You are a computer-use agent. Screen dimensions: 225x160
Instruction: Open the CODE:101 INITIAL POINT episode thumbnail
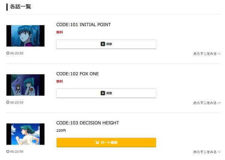point(25,36)
